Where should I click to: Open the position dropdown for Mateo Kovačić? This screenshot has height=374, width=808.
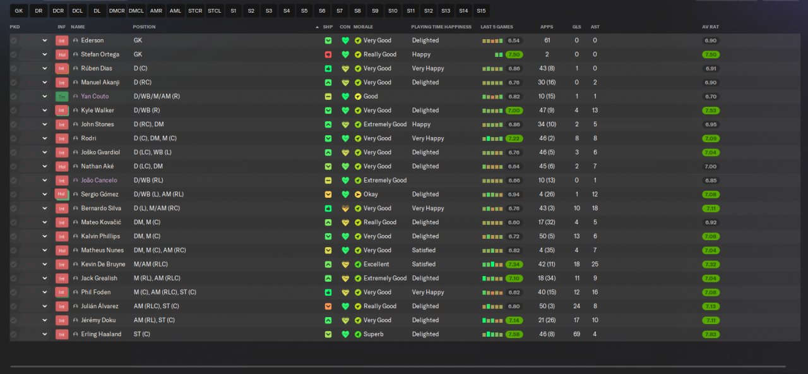coord(45,222)
